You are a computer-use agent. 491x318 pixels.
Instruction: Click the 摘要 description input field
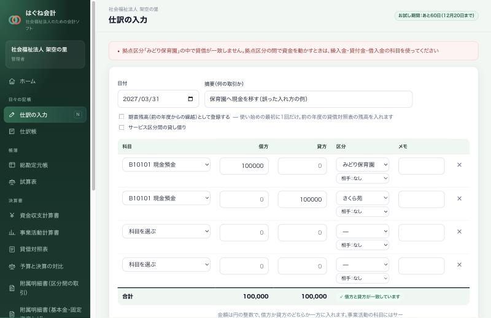click(309, 99)
